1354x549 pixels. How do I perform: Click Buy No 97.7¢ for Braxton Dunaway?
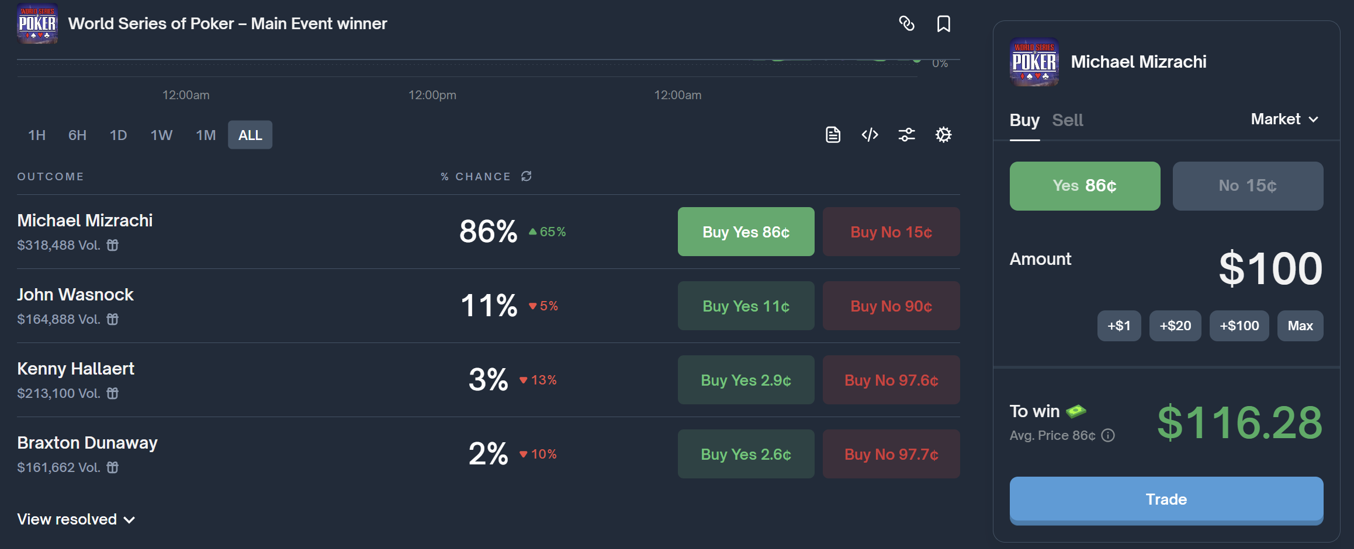tap(891, 454)
